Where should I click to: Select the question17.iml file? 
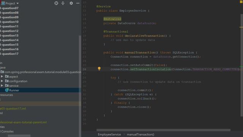coord(13,108)
